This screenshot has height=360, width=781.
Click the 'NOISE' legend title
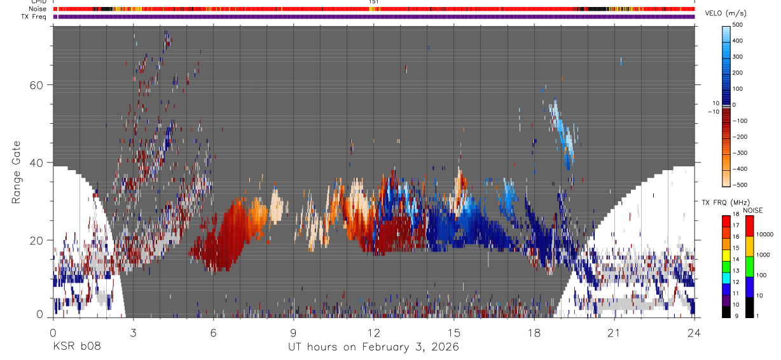[753, 211]
